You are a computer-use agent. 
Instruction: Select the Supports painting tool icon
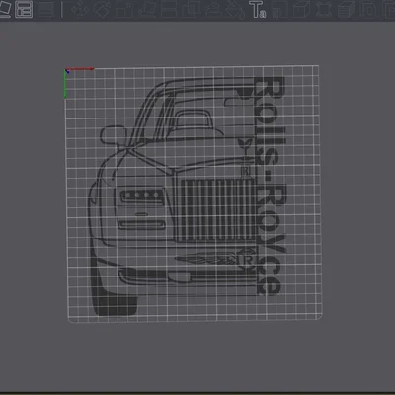point(213,9)
